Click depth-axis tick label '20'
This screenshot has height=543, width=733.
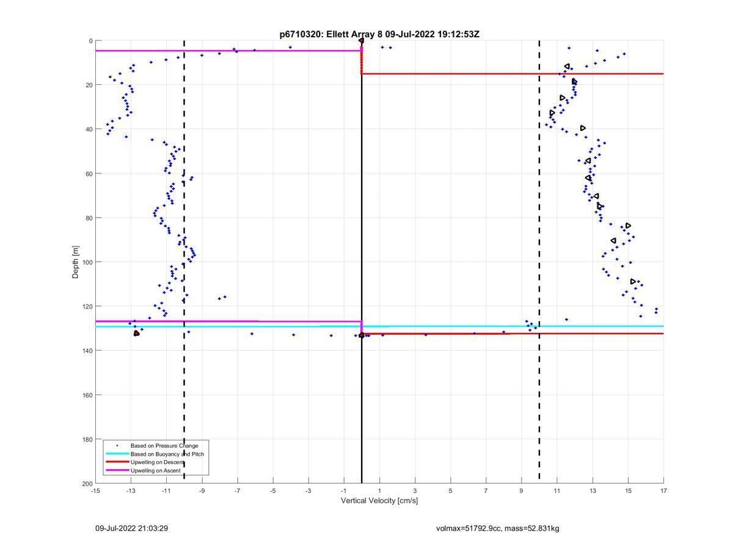point(89,85)
